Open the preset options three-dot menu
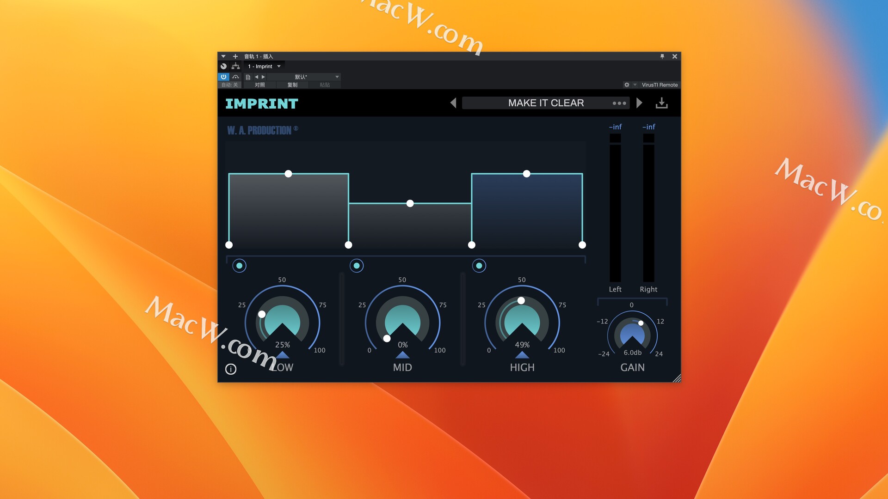 pyautogui.click(x=619, y=103)
